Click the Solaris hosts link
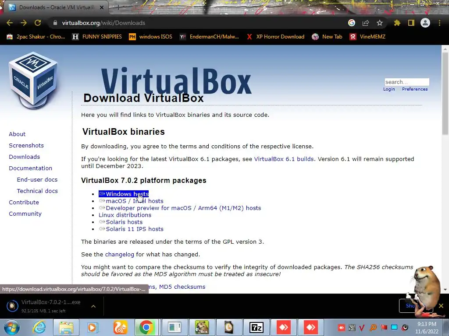Screen dimensions: 449x336 [x=121, y=222]
